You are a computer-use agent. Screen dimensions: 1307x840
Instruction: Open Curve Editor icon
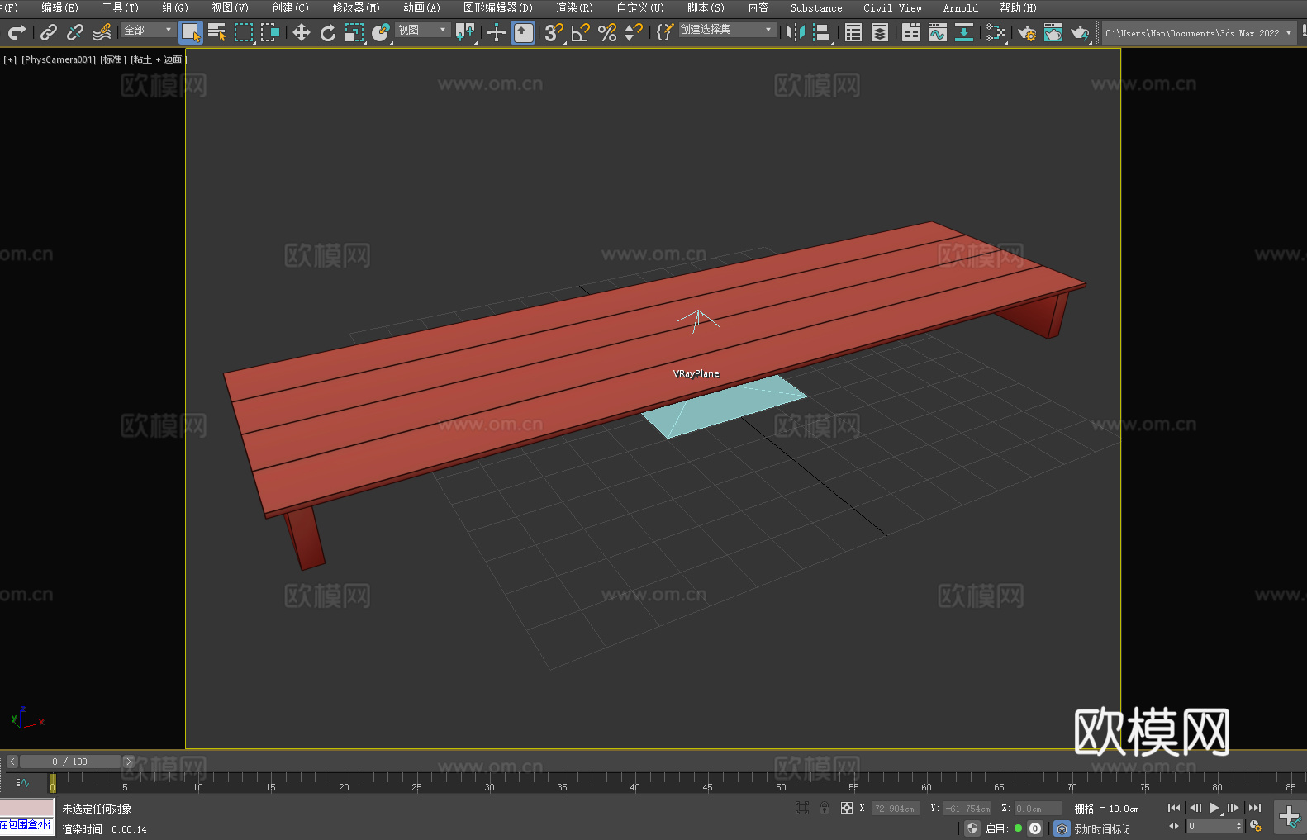tap(938, 32)
